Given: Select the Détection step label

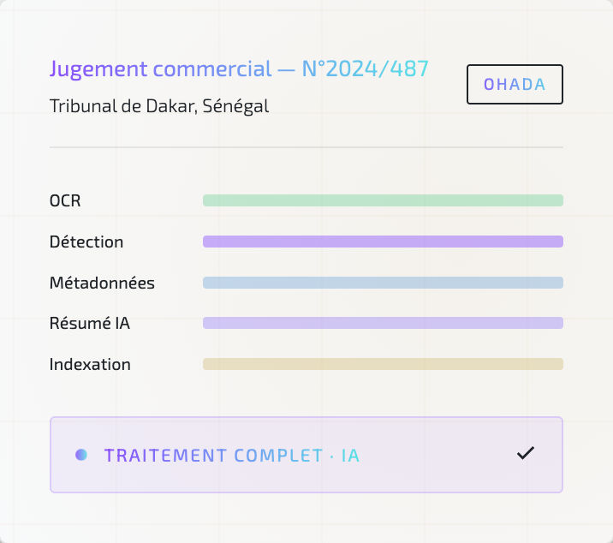Looking at the screenshot, I should (x=86, y=242).
